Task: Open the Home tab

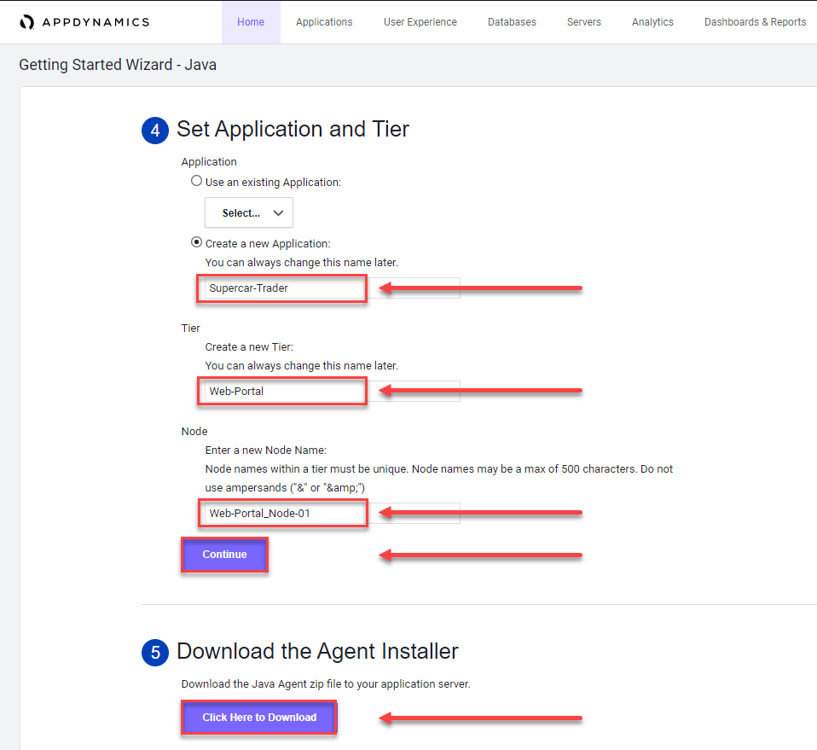Action: 251,22
